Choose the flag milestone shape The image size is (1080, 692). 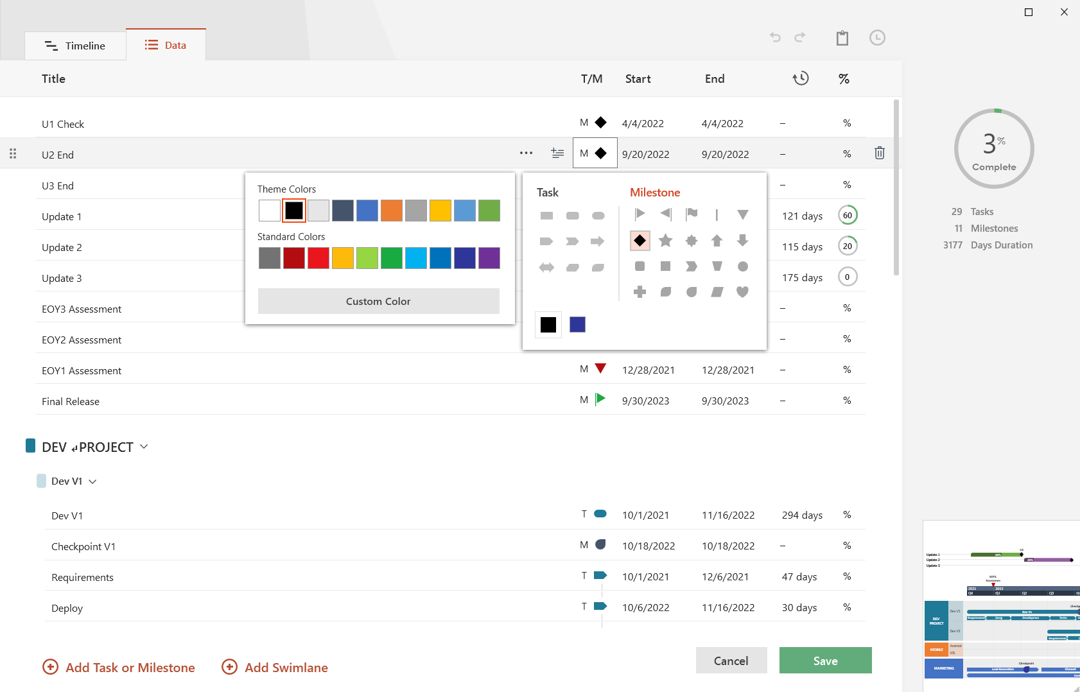coord(691,214)
